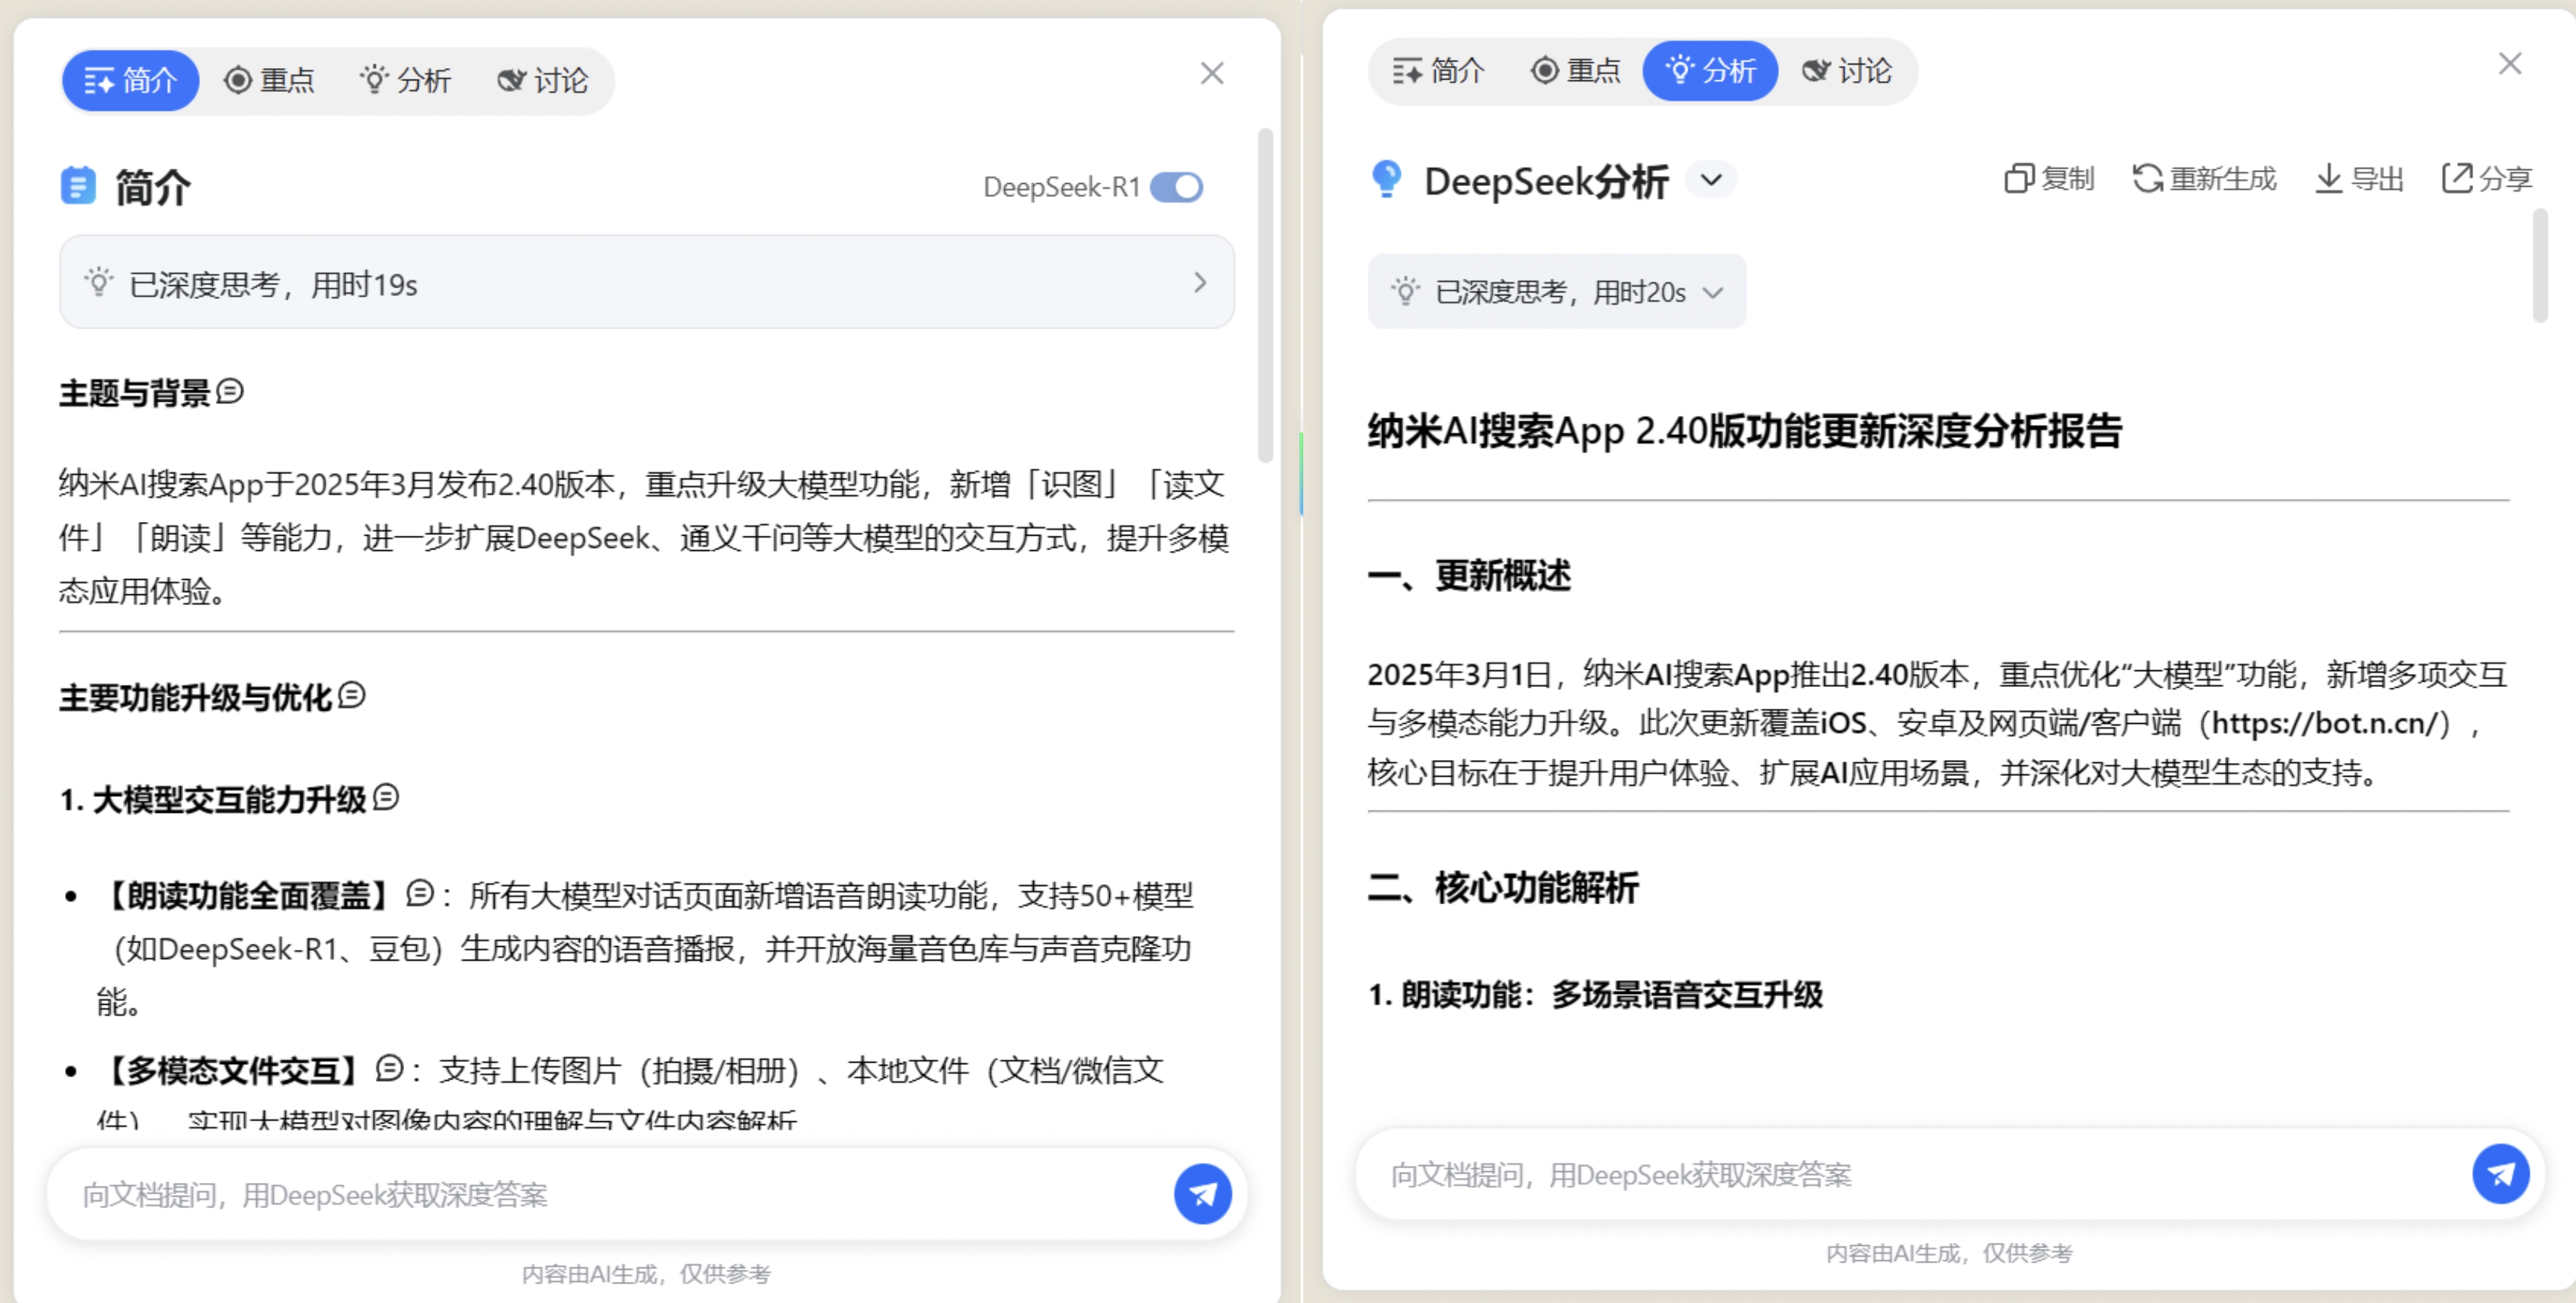Click comment icon beside 多模态文件交互
The image size is (2576, 1303).
pyautogui.click(x=390, y=1069)
